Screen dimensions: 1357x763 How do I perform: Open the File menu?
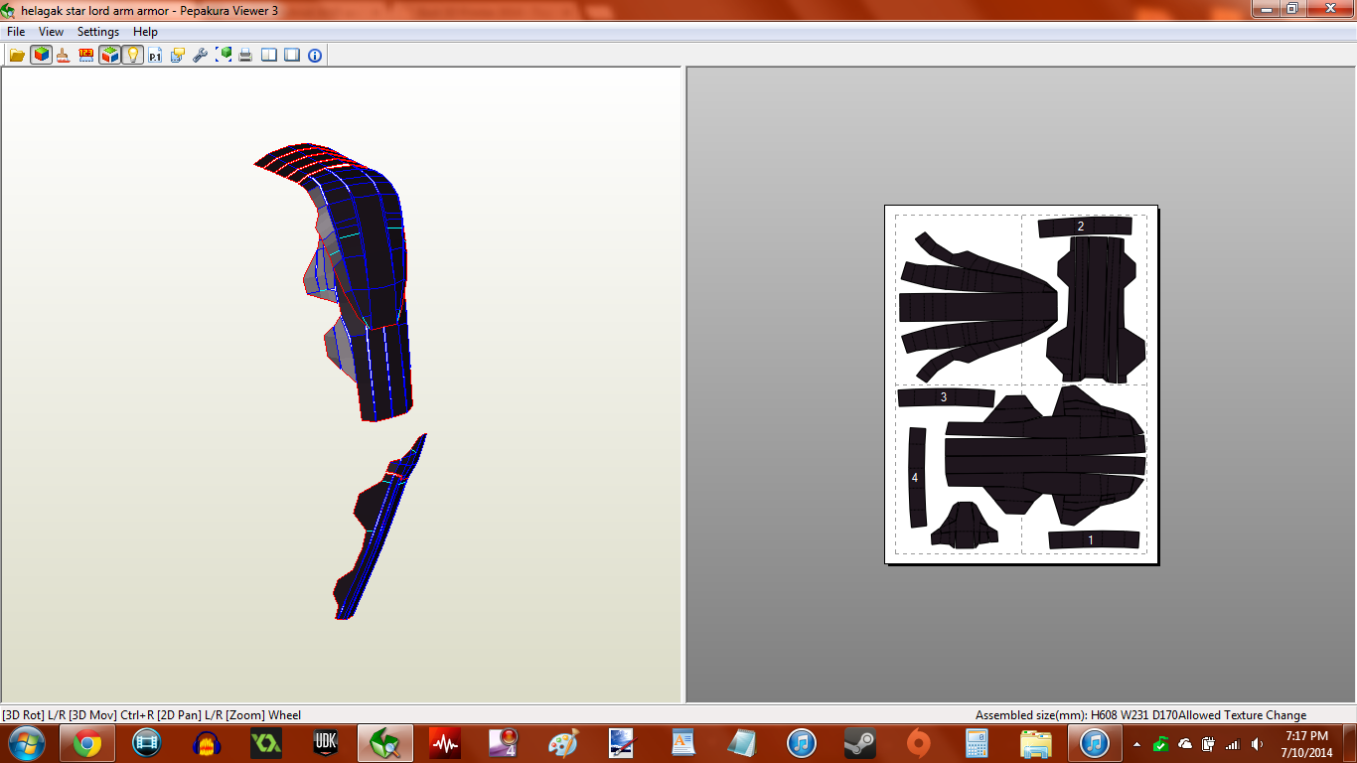pyautogui.click(x=16, y=32)
